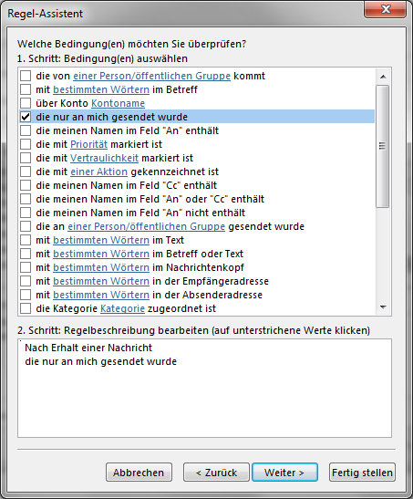Image resolution: width=413 pixels, height=499 pixels.
Task: Uncheck 'die nur an mich gesendet wurde'
Action: click(x=26, y=117)
